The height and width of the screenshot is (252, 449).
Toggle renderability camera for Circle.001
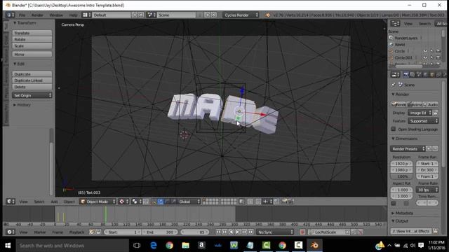438,57
